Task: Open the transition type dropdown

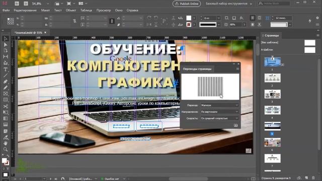Action: coord(219,105)
